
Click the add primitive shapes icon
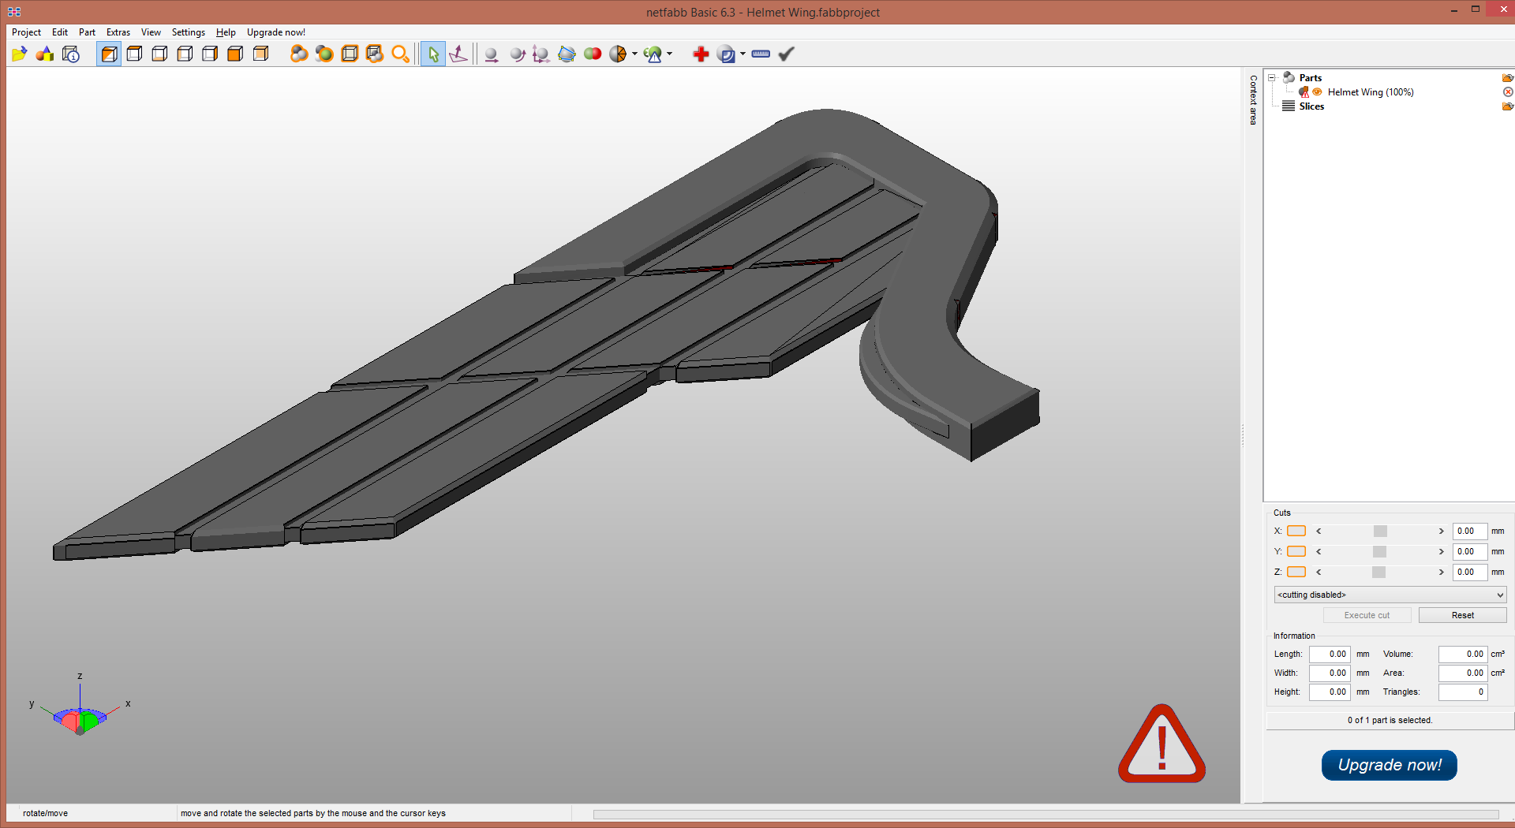pyautogui.click(x=45, y=54)
